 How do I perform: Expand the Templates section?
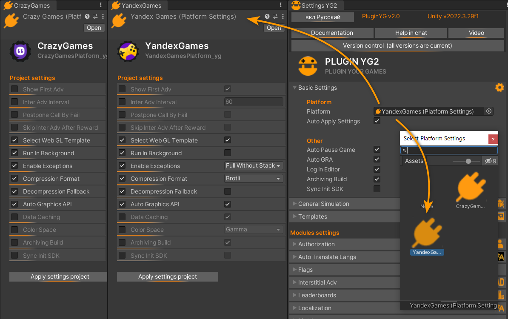coord(294,216)
